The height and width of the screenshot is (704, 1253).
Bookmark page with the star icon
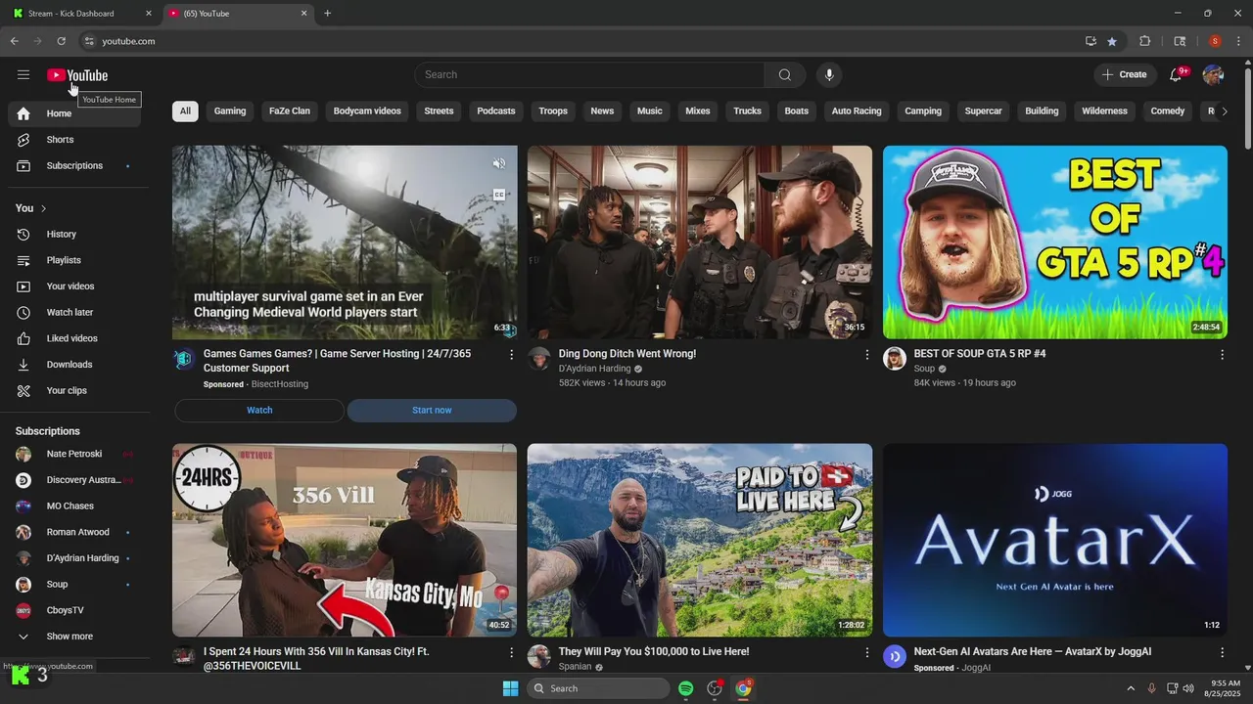coord(1112,41)
